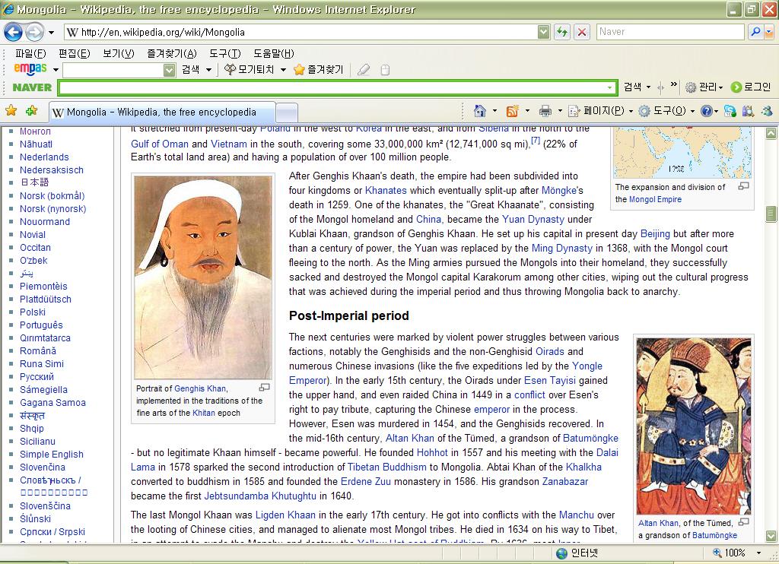
Task: Click inside the green NAVER toolbar search field
Action: (332, 88)
